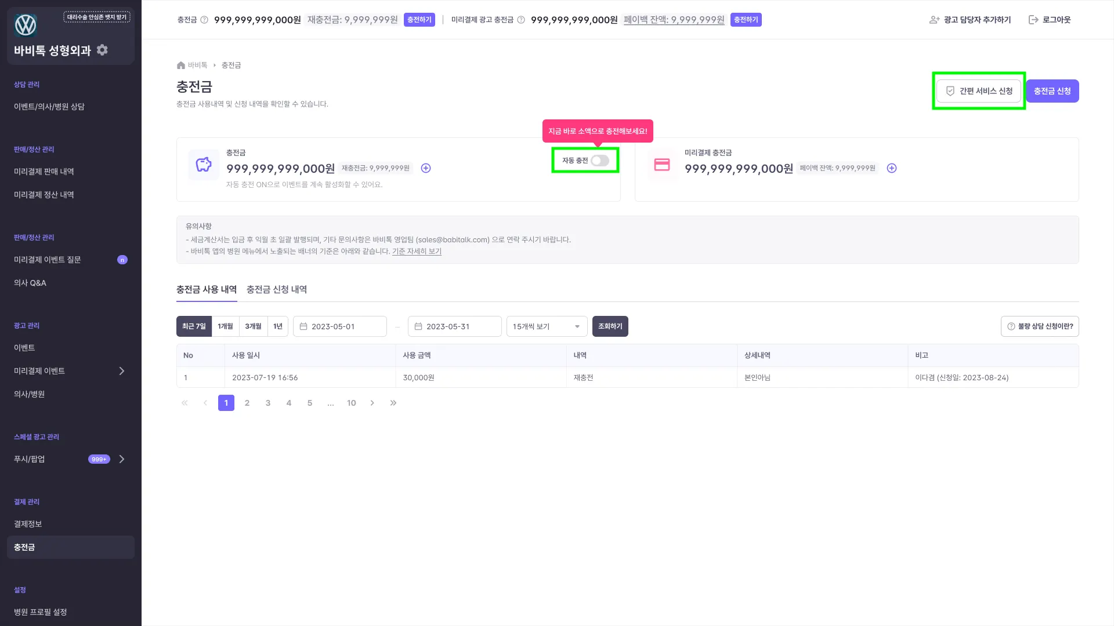Click credit card icon in 미리결제 충전금 card

pos(662,165)
